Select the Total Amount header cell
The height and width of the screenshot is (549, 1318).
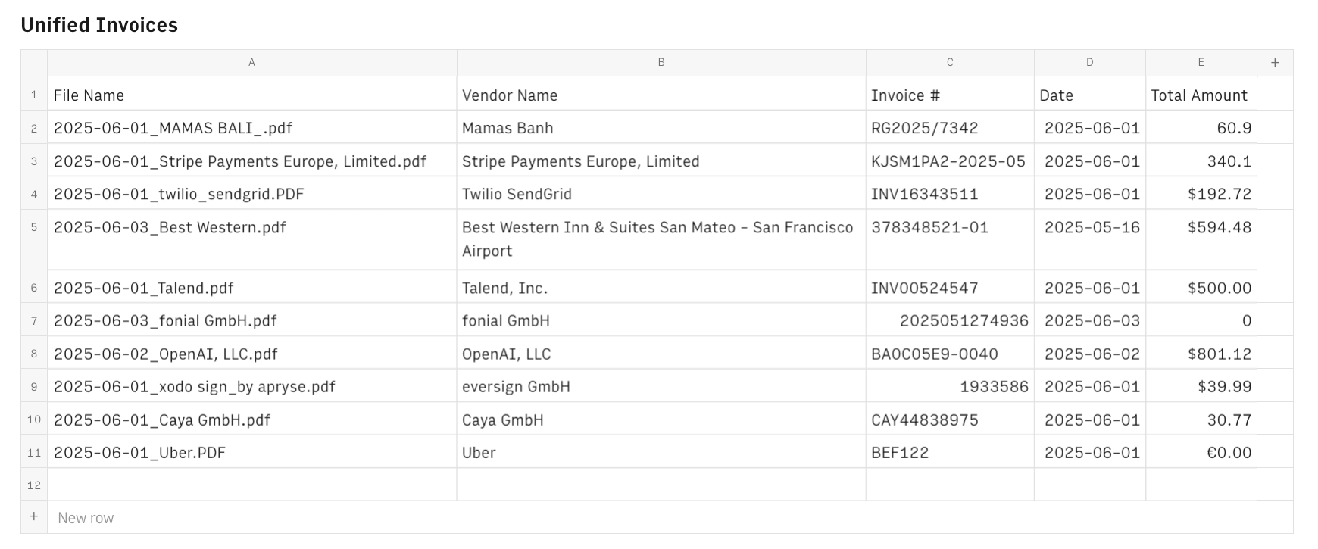tap(1199, 95)
